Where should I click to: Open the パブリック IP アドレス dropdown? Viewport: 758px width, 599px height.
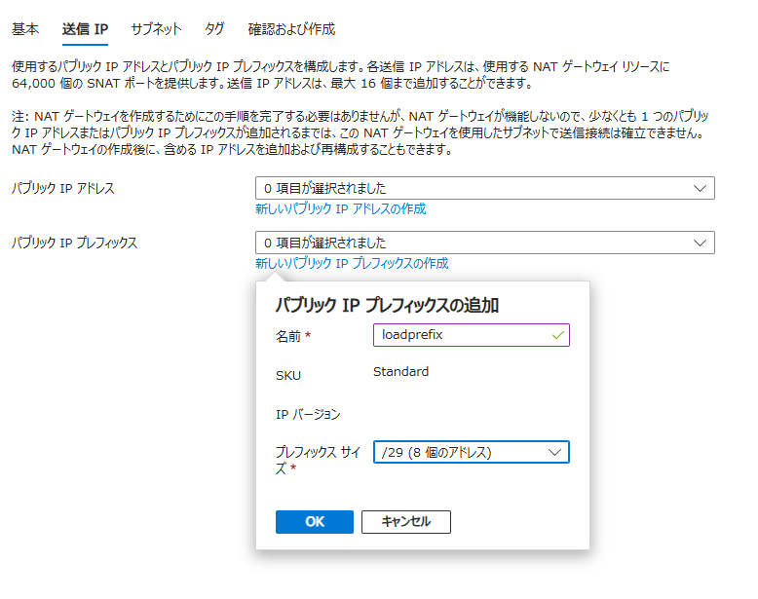tap(485, 188)
